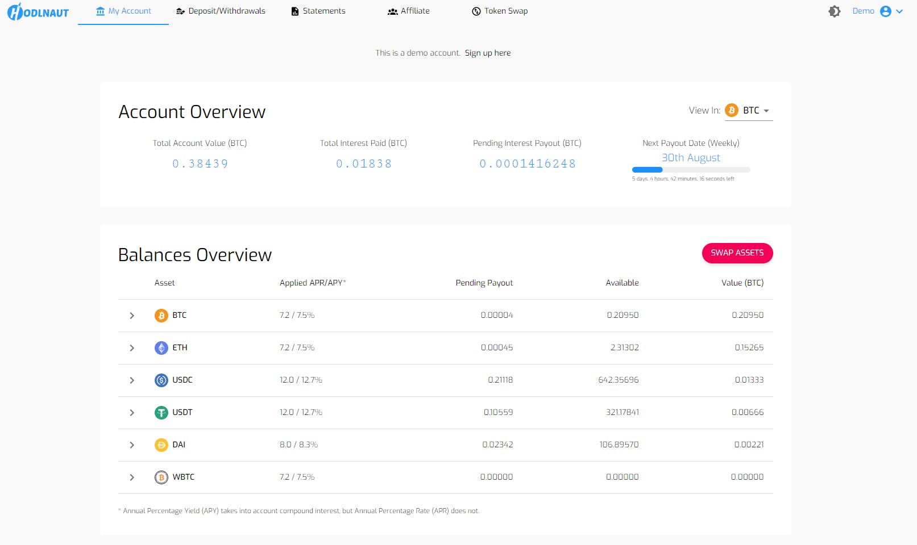Go to Deposit/Withdrawals tab
Image resolution: width=917 pixels, height=545 pixels.
point(221,11)
